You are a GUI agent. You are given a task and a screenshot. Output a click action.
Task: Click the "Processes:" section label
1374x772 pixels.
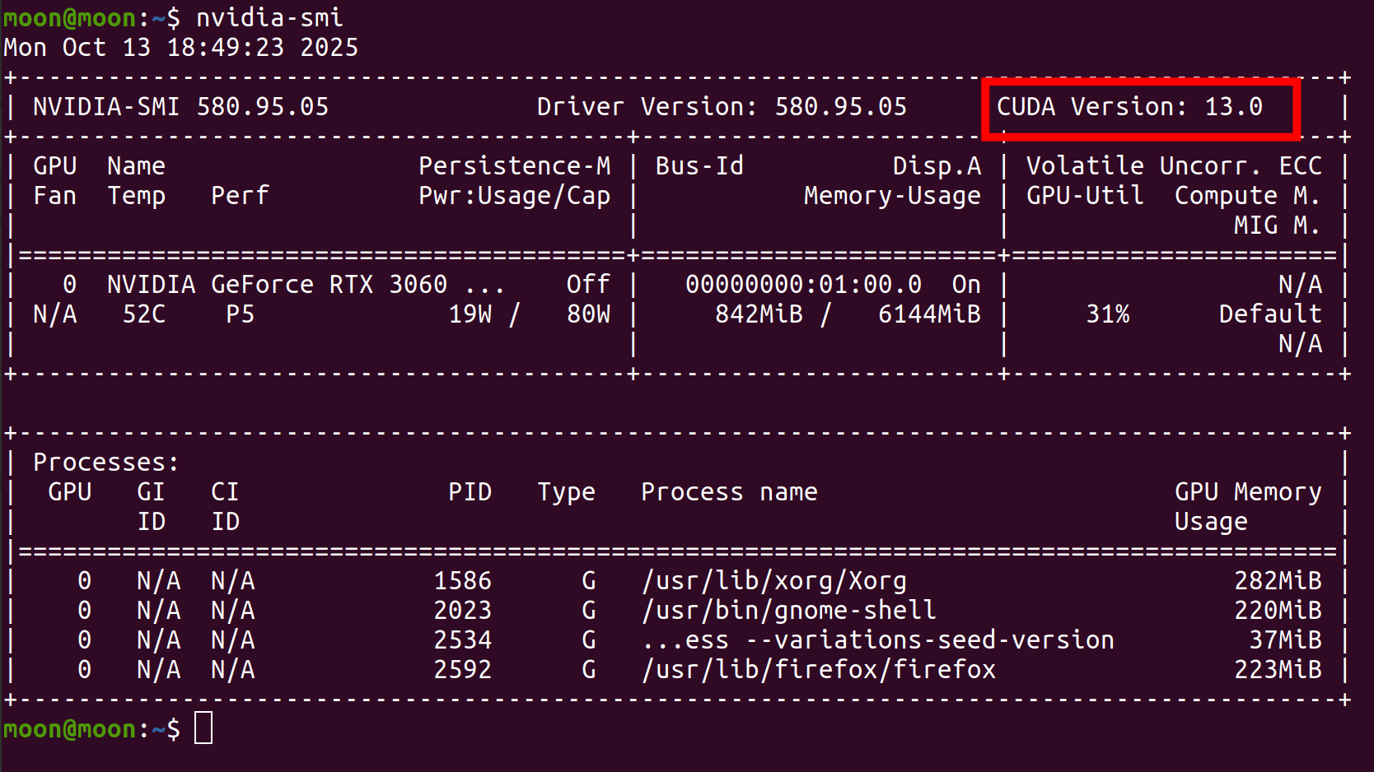[x=106, y=463]
